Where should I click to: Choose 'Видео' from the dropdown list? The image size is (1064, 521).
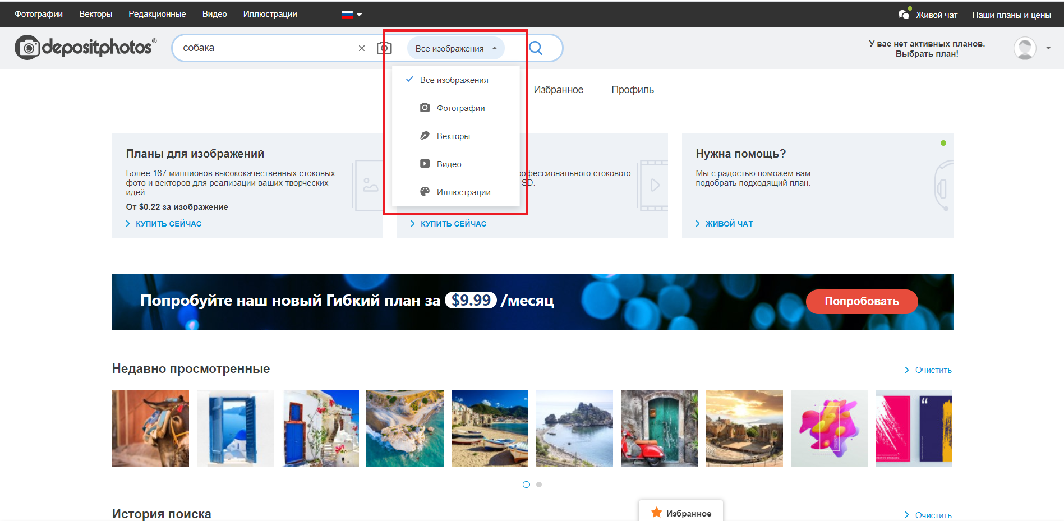coord(455,164)
